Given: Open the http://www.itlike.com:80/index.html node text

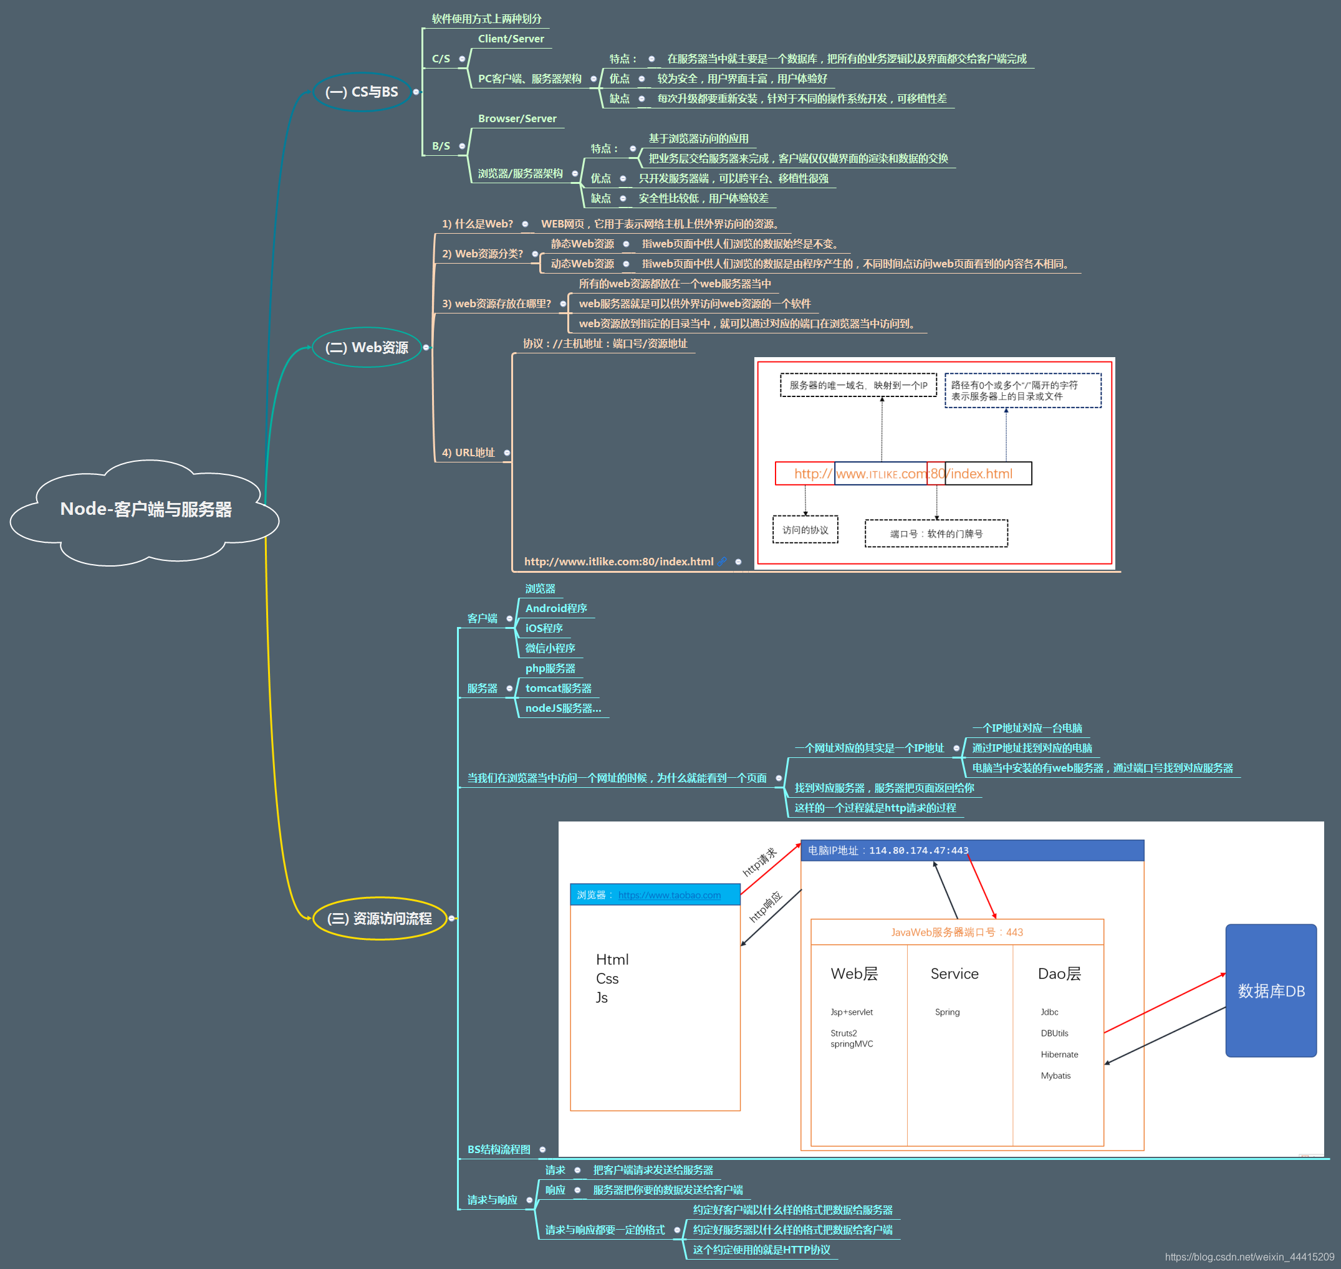Looking at the screenshot, I should (x=618, y=562).
